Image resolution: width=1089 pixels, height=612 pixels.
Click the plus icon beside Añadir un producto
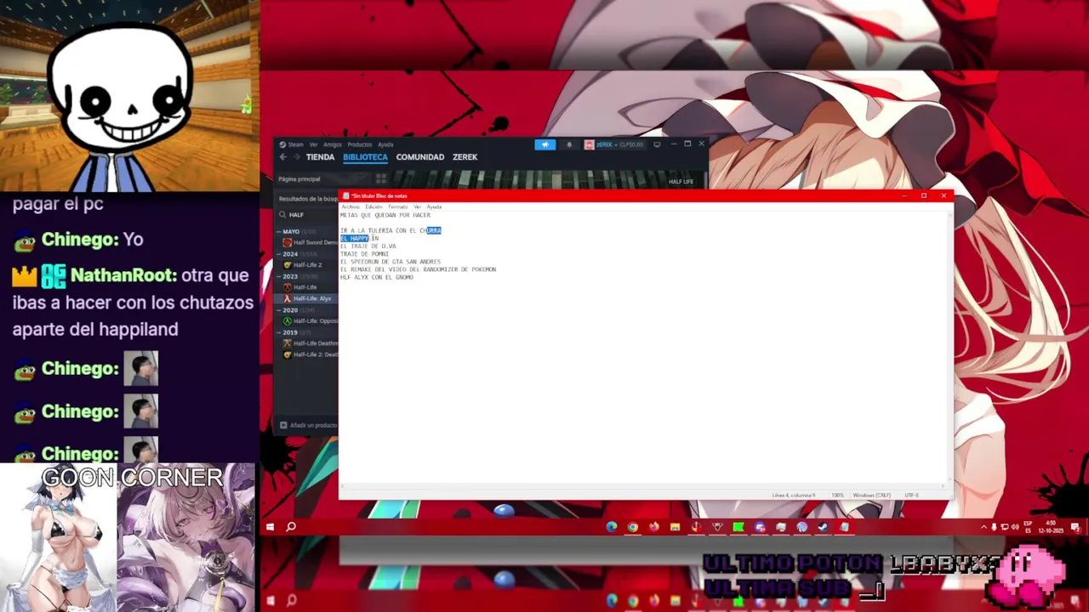283,425
